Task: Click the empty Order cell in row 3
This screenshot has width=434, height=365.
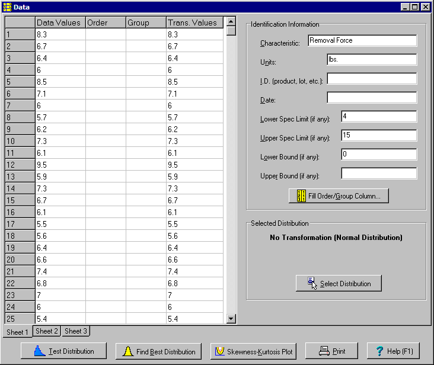Action: click(x=106, y=58)
